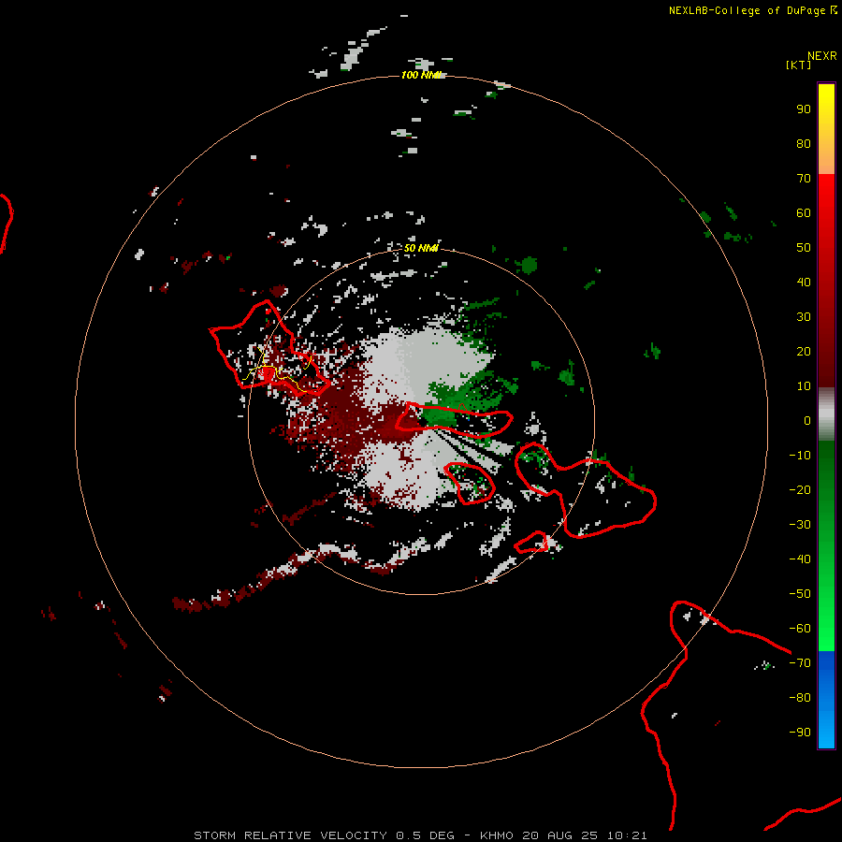Click the gray zero-velocity band on the color bar

click(826, 414)
